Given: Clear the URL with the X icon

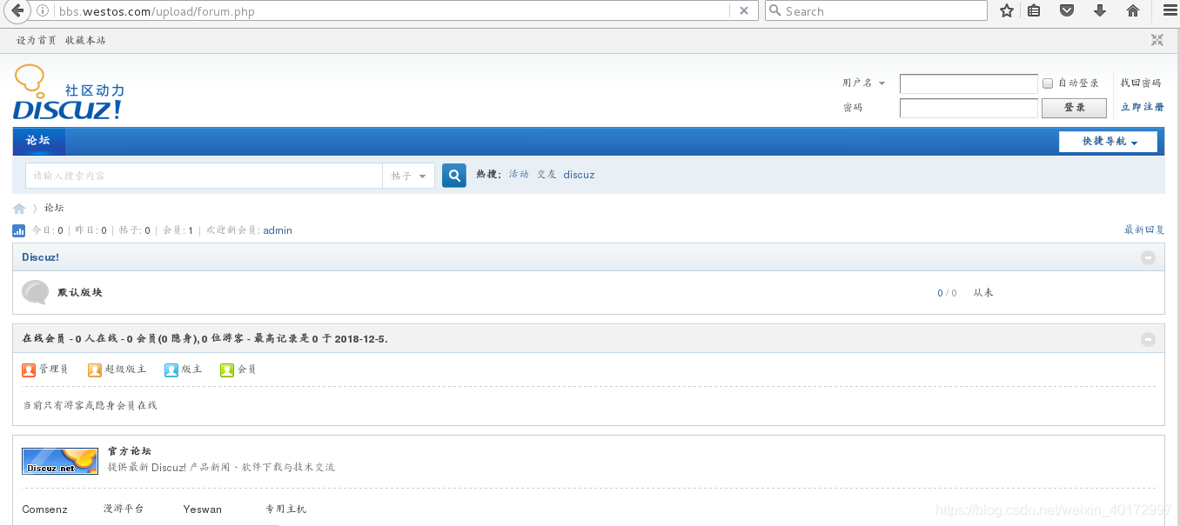Looking at the screenshot, I should click(x=743, y=11).
